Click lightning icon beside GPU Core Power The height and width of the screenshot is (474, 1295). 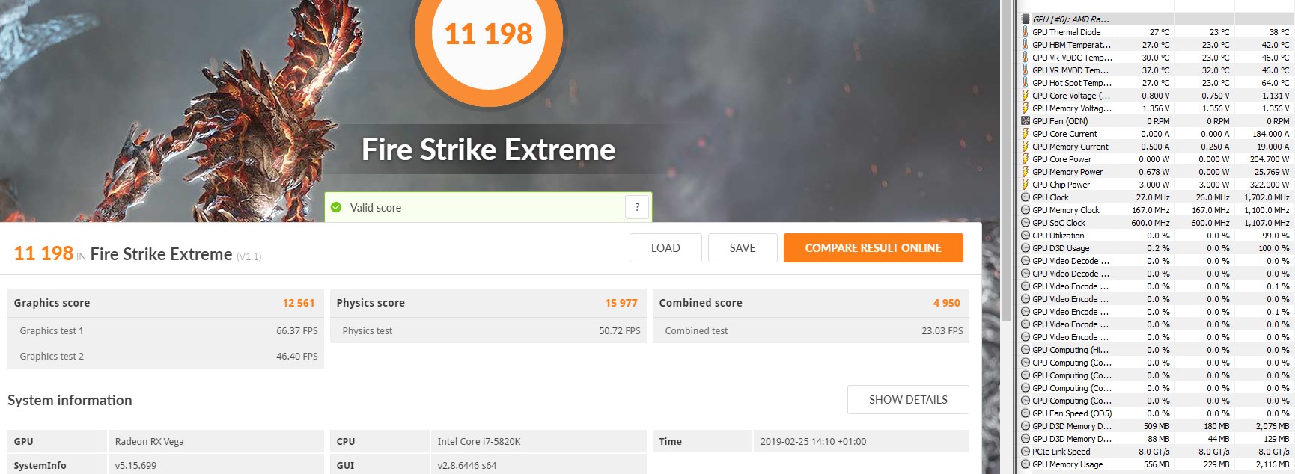pos(1026,159)
